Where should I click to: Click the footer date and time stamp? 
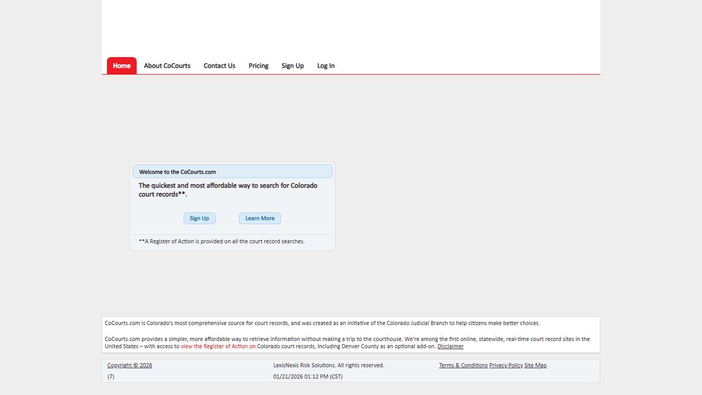(308, 376)
